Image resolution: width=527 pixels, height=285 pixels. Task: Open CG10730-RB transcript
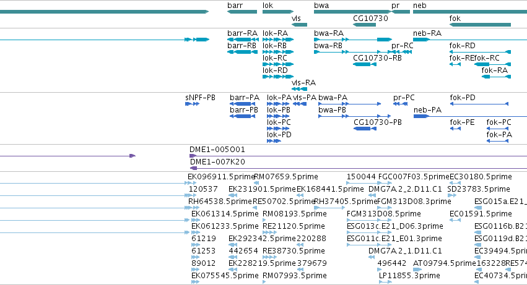377,58
